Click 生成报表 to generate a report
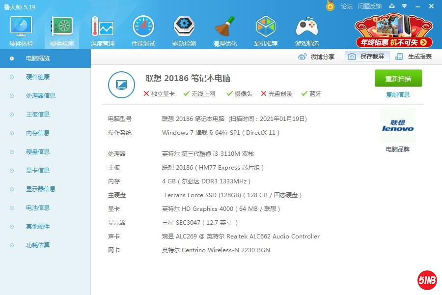 click(x=414, y=57)
